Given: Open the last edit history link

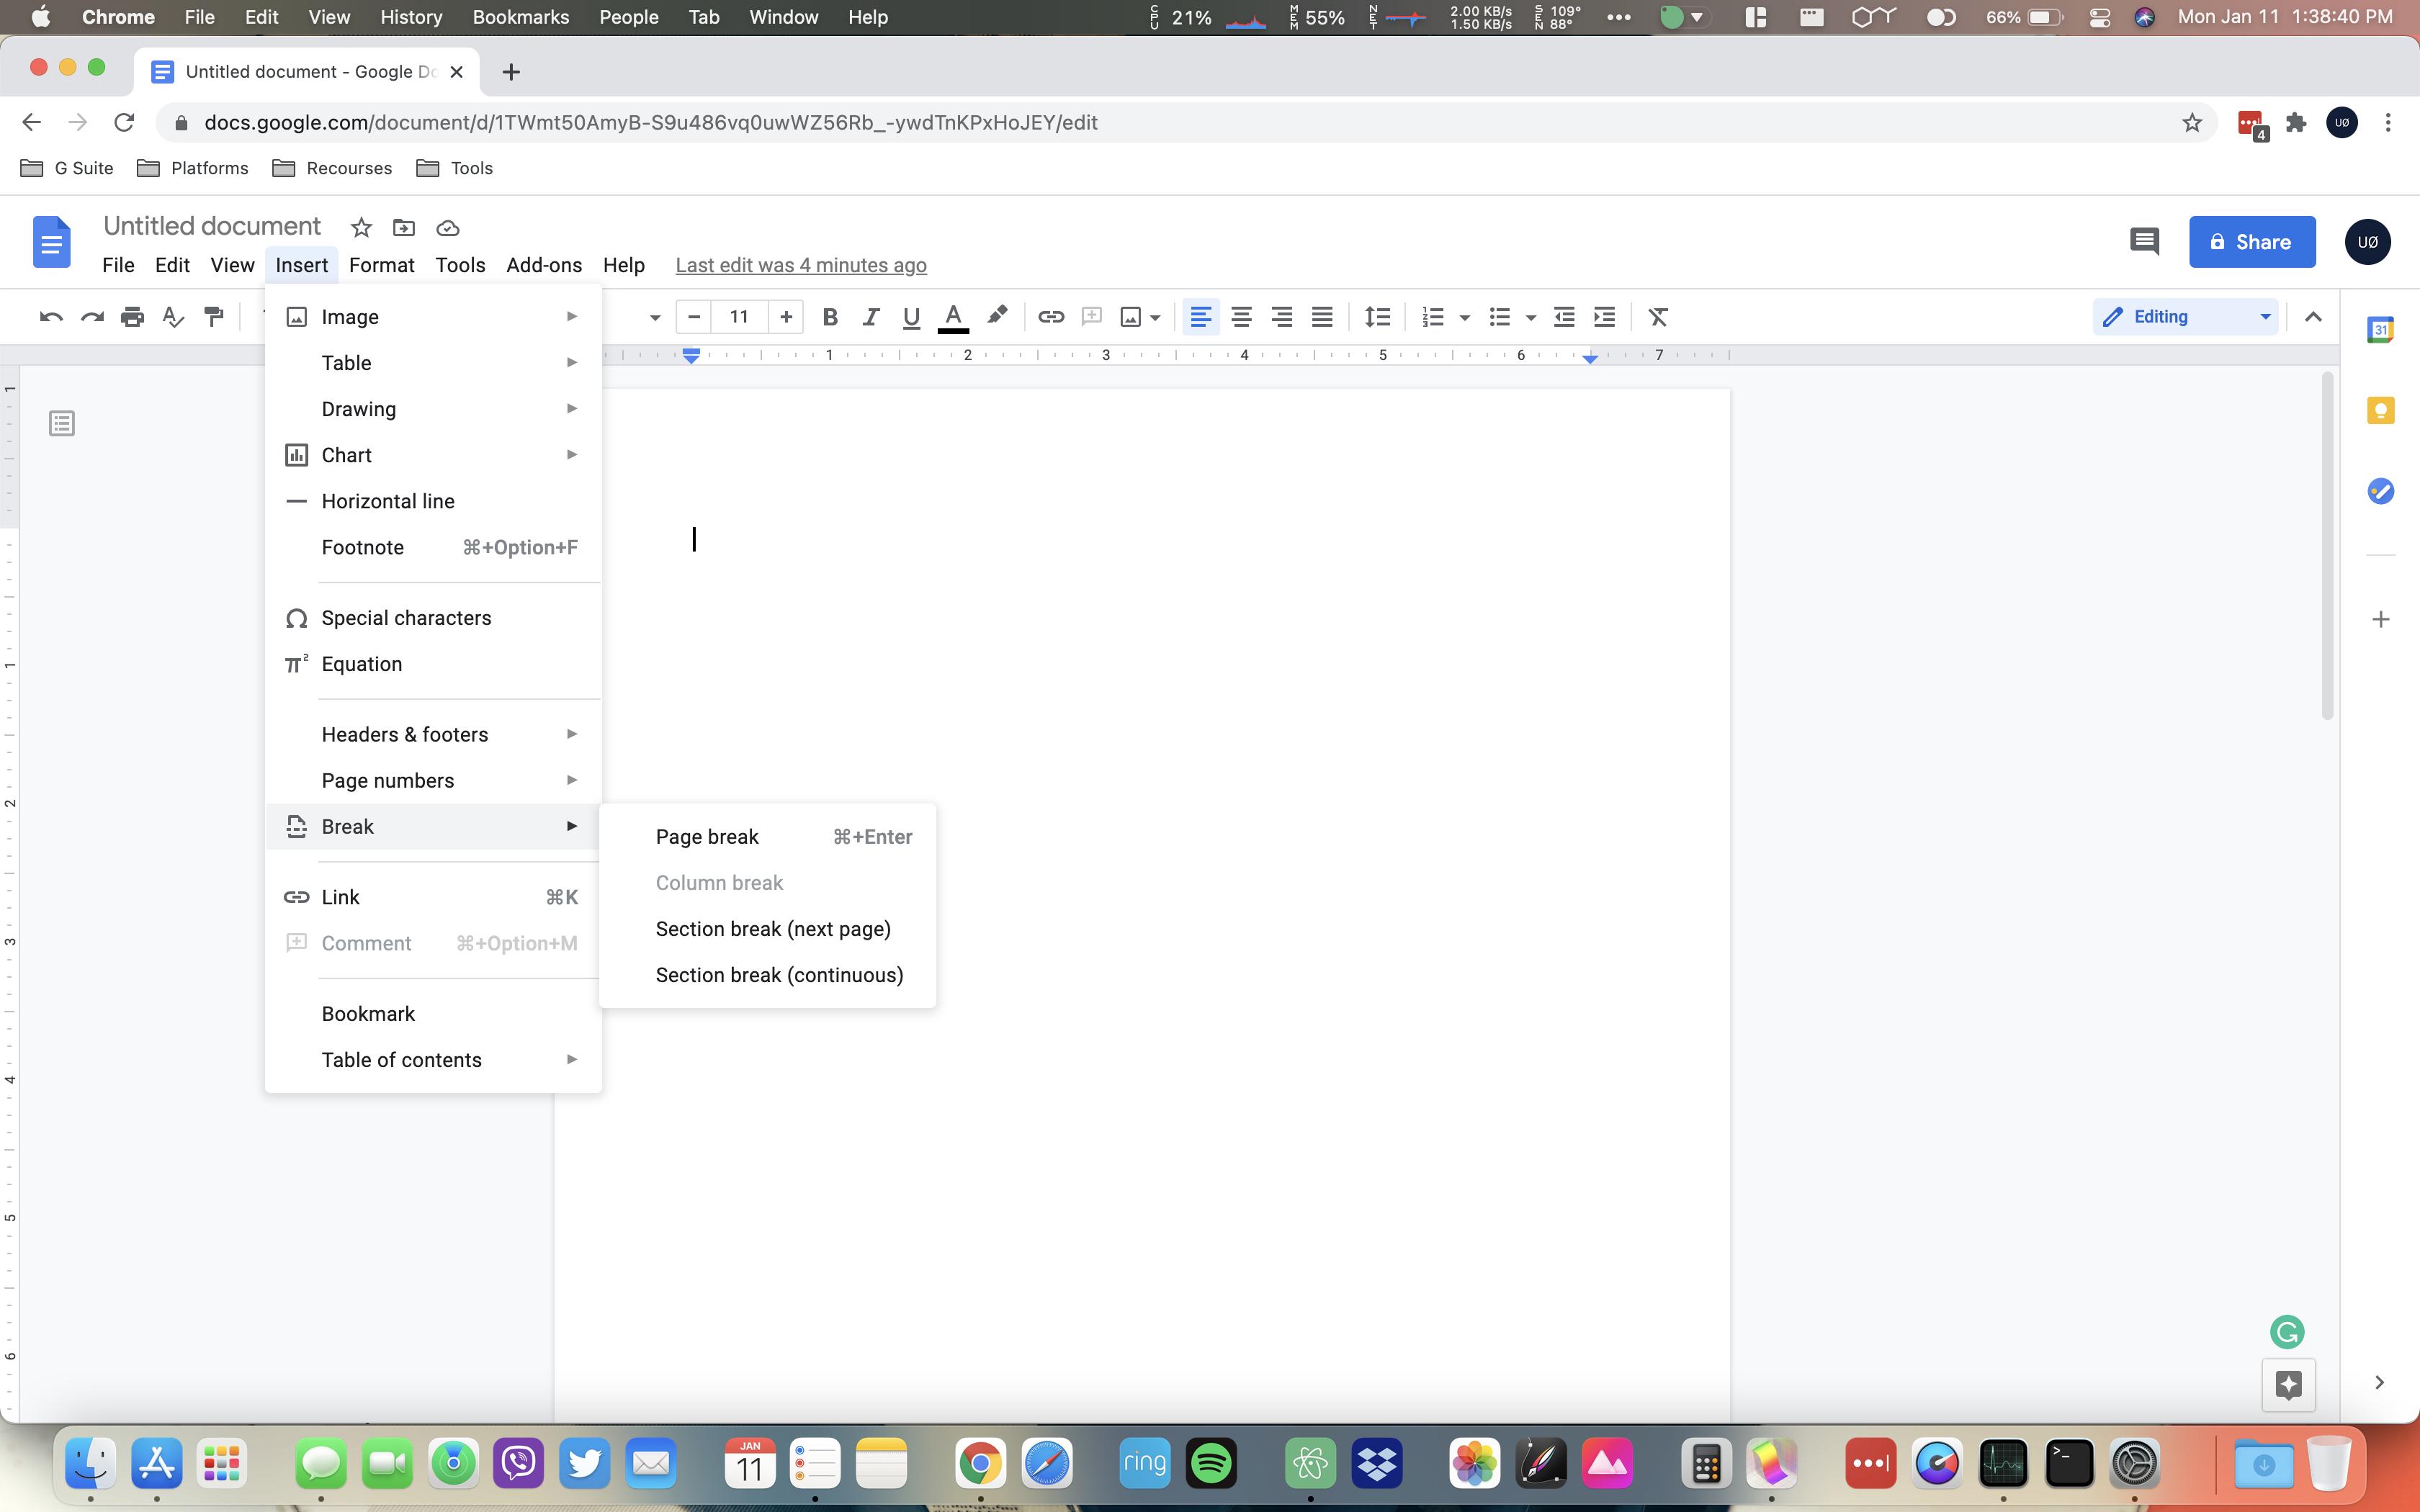Looking at the screenshot, I should tap(801, 265).
